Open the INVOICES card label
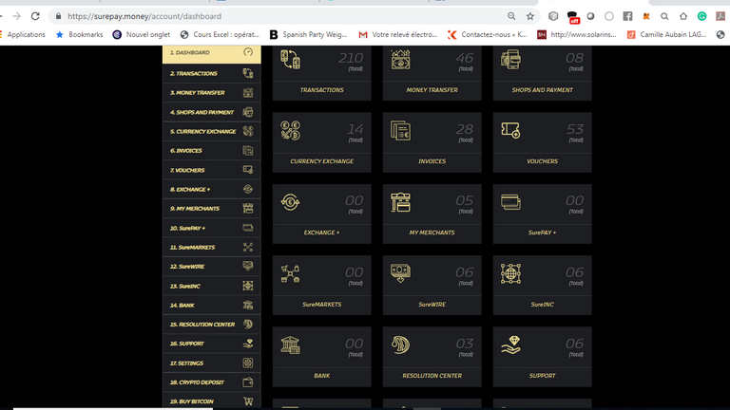The height and width of the screenshot is (410, 730). click(432, 161)
